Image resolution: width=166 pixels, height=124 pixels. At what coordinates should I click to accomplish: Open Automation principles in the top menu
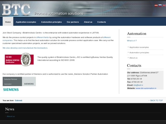click(x=51, y=22)
